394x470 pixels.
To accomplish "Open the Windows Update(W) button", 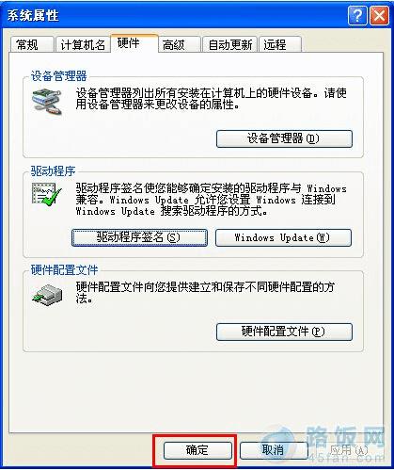I will (283, 237).
